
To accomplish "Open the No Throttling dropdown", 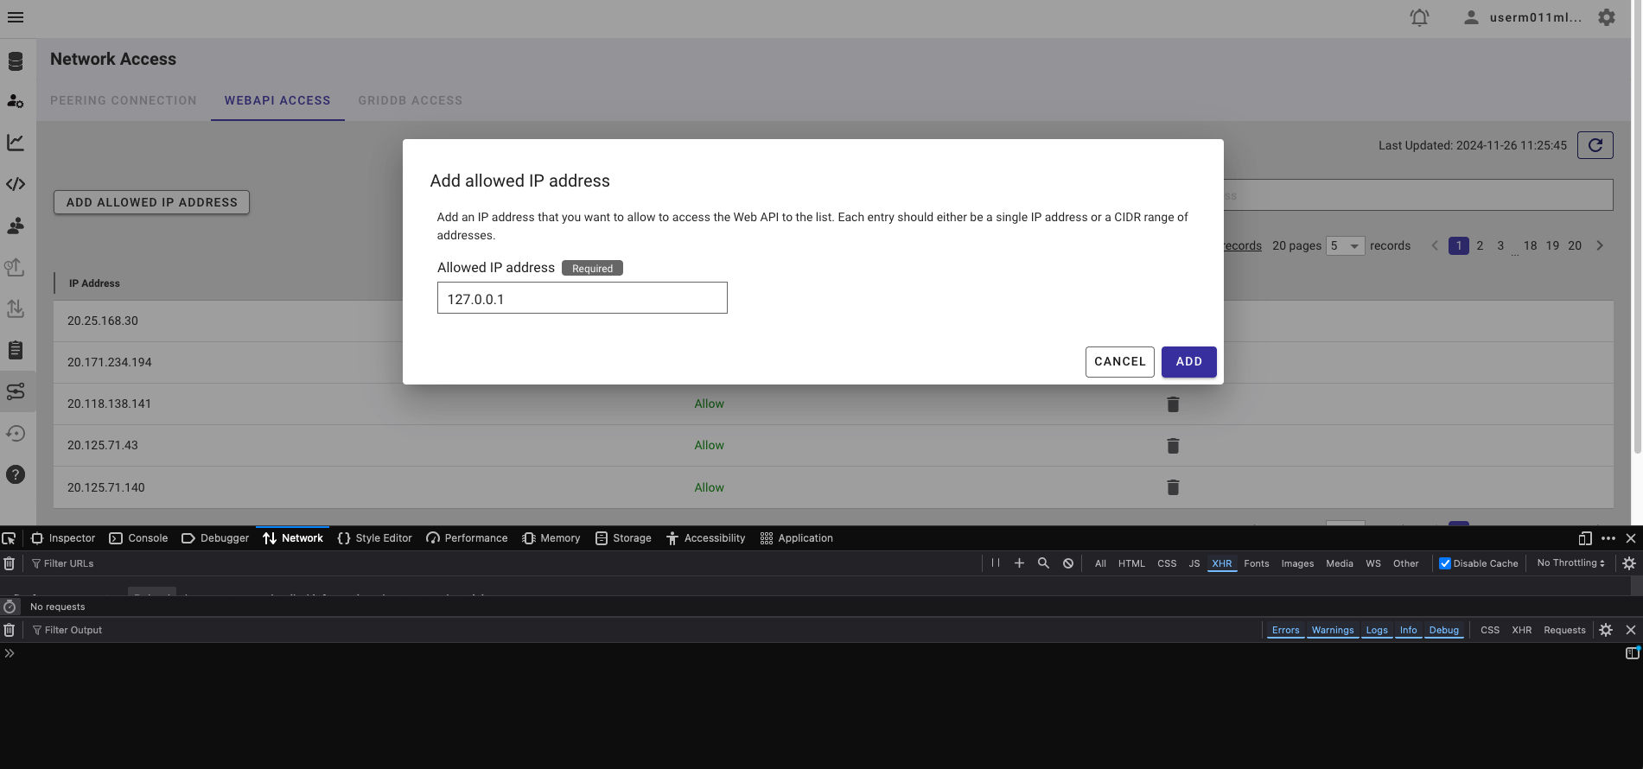I will pos(1570,563).
